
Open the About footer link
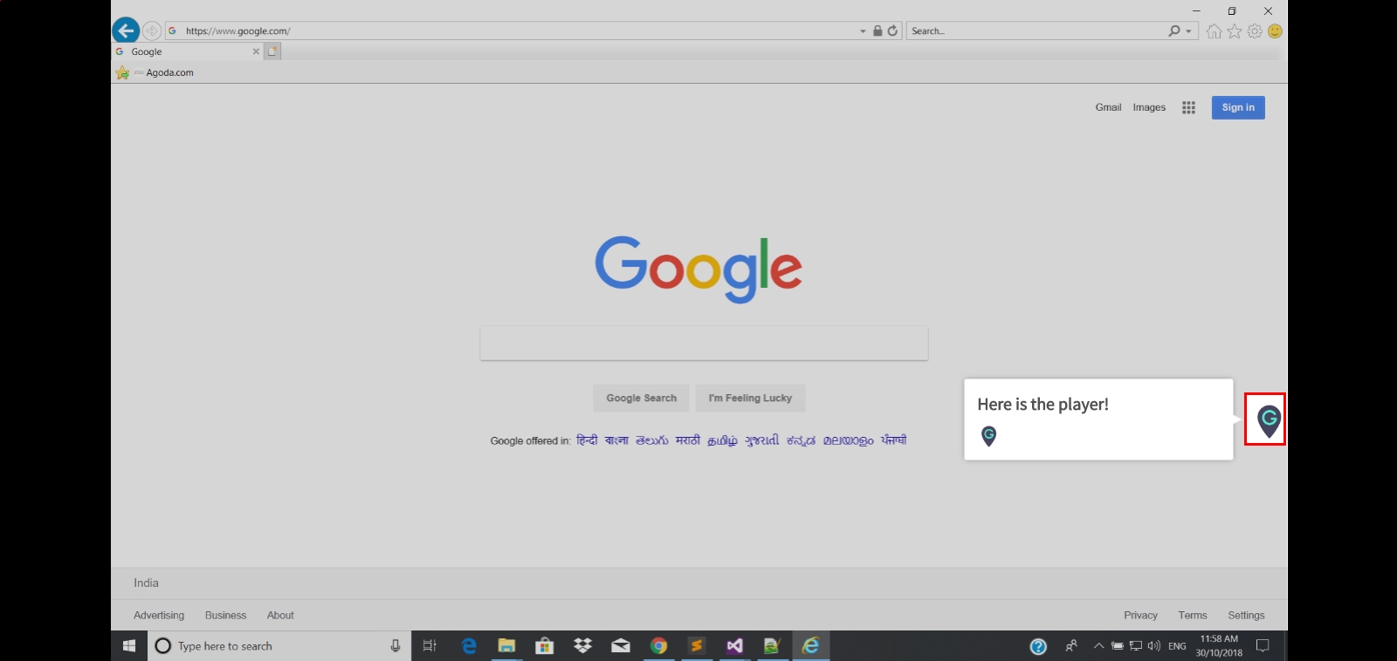(x=280, y=615)
